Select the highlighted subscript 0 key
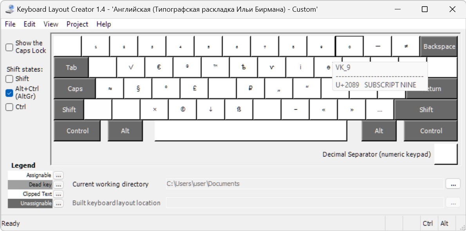Viewport: 466px width, 231px height. tap(349, 46)
